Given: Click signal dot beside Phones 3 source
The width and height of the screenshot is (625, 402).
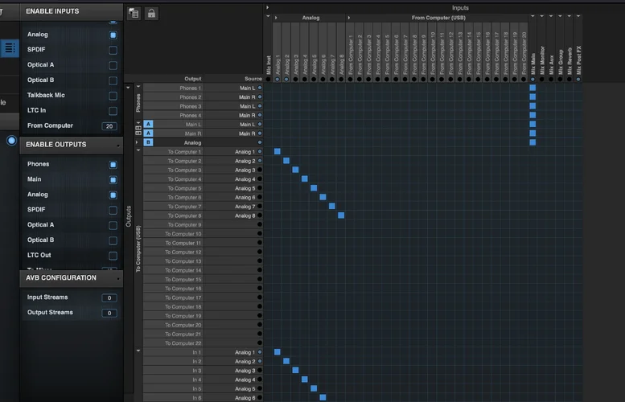Looking at the screenshot, I should 260,106.
